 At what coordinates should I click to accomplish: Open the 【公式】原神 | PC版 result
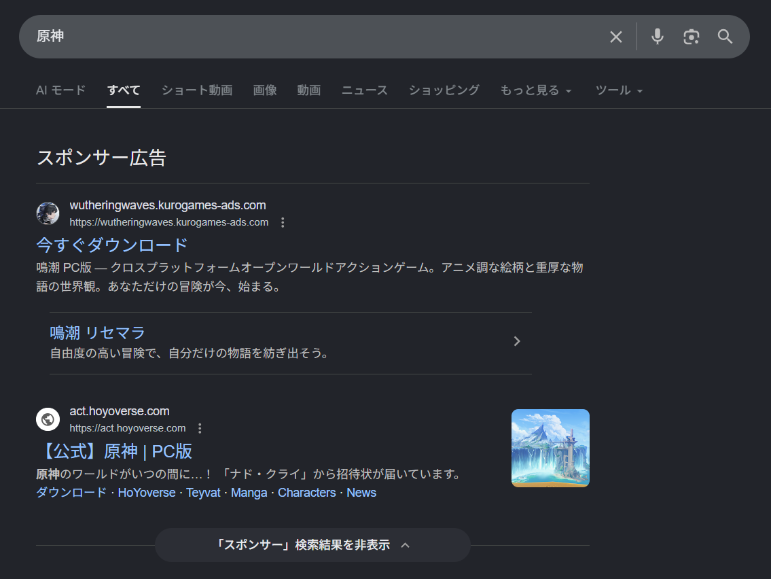(x=115, y=451)
